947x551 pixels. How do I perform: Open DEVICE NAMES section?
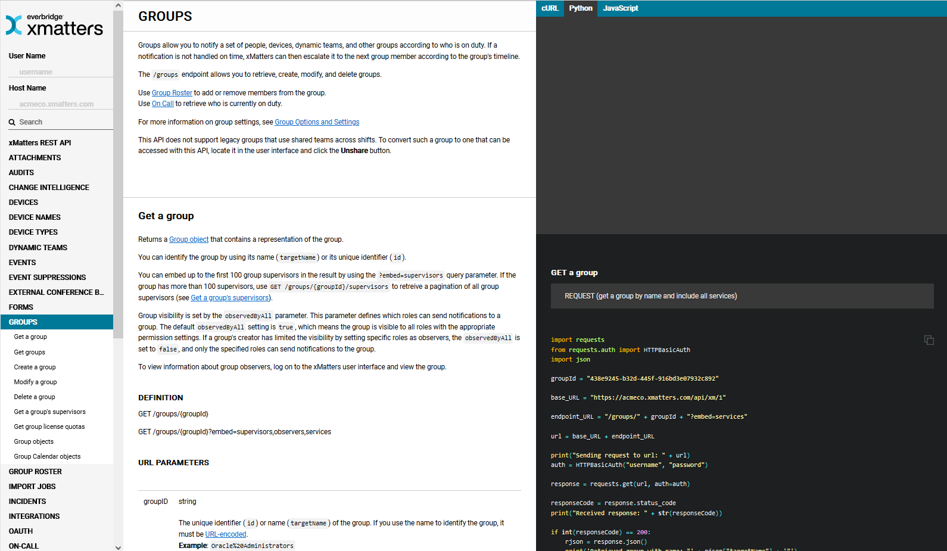click(35, 217)
